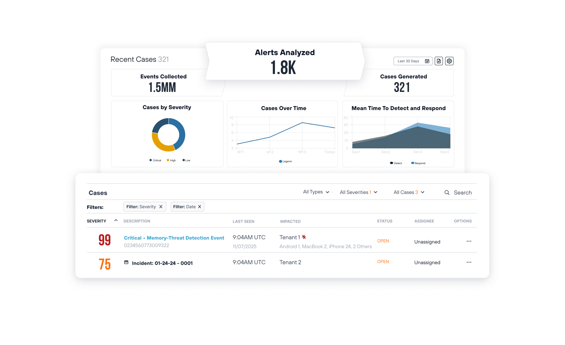This screenshot has height=345, width=565.
Task: Remove the Severity filter chip
Action: [161, 206]
